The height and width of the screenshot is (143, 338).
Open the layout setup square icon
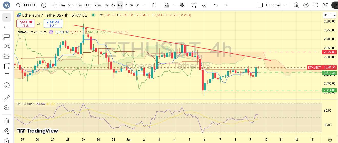tap(260, 5)
